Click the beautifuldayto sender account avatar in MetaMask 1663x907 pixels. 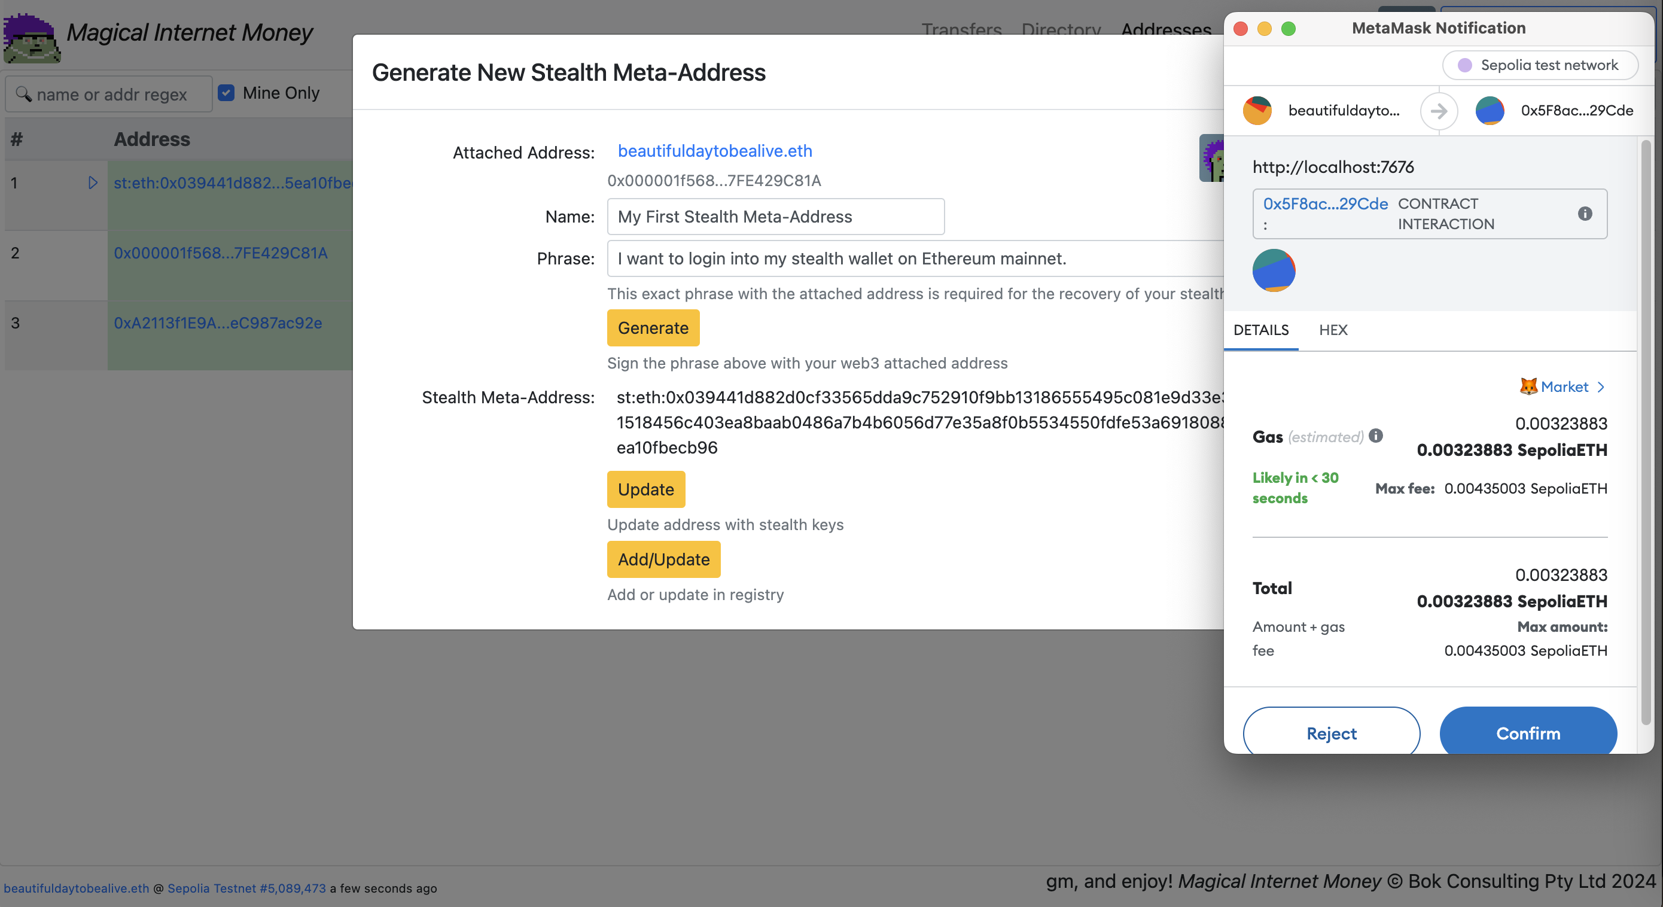[1257, 111]
